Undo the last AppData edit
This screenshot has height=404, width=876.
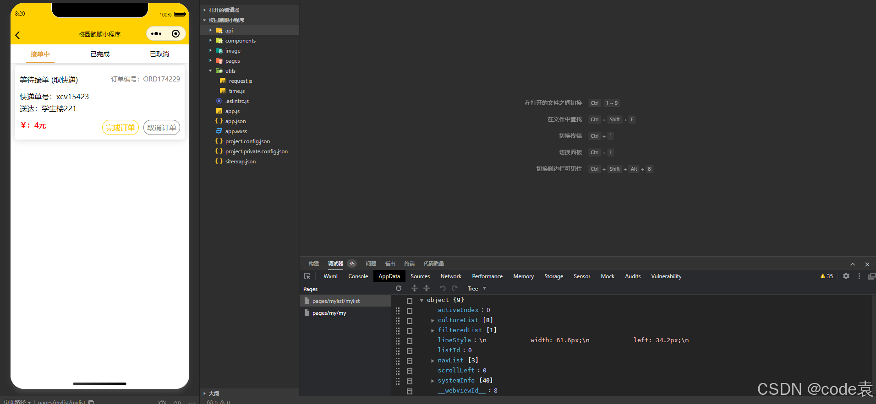pyautogui.click(x=443, y=288)
